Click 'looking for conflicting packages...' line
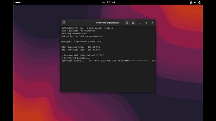Image resolution: width=216 pixels, height=121 pixels. tap(81, 36)
